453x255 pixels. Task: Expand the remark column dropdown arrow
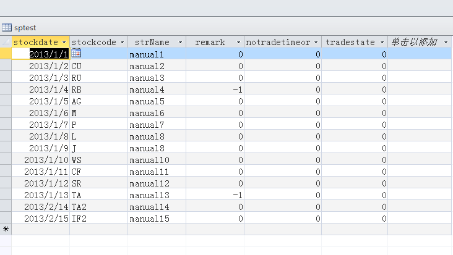[238, 42]
